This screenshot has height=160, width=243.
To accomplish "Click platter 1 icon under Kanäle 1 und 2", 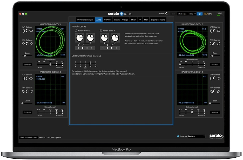I will coord(80,38).
